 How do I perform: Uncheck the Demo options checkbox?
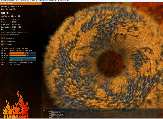[2, 38]
